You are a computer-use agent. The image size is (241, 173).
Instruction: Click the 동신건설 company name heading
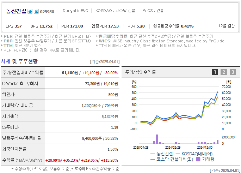pyautogui.click(x=16, y=11)
